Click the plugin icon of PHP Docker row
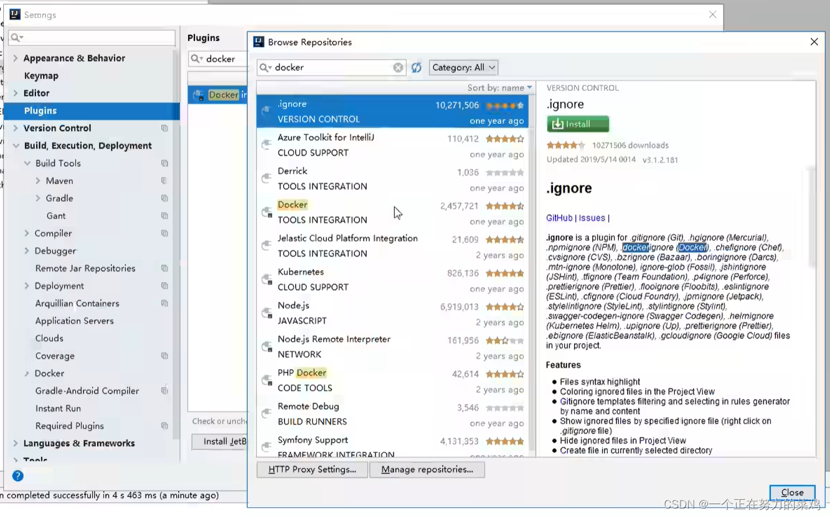 click(266, 380)
